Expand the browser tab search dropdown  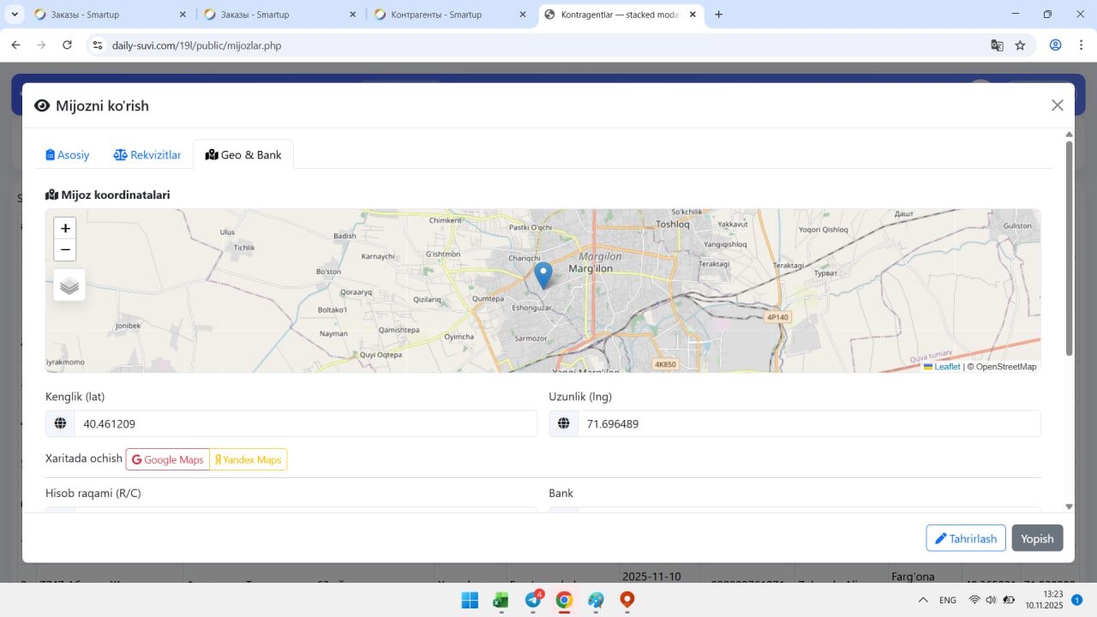click(15, 15)
